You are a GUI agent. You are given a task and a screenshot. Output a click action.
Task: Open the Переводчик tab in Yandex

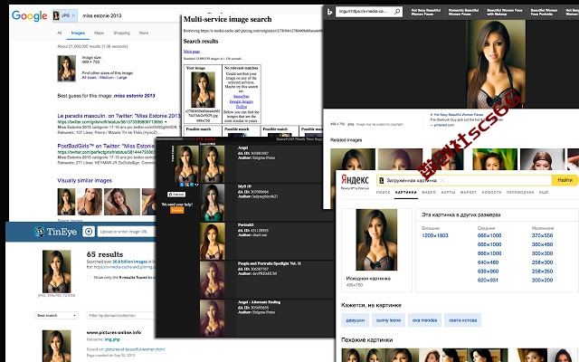pos(520,193)
